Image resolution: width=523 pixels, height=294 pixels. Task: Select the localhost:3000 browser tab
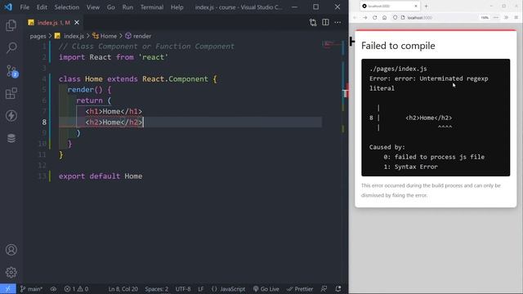coord(390,6)
